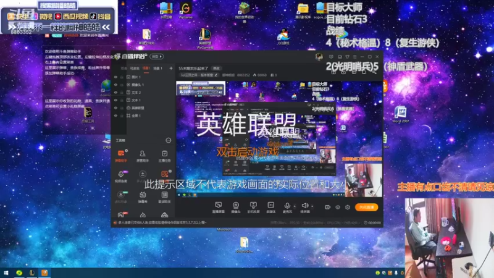The height and width of the screenshot is (278, 494).
Task: Open the 主播任务 checklist tool
Action: tap(164, 156)
